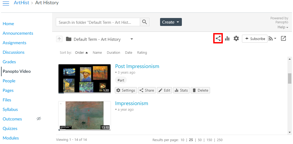Focus the search in folder field
This screenshot has width=293, height=144.
tap(98, 22)
